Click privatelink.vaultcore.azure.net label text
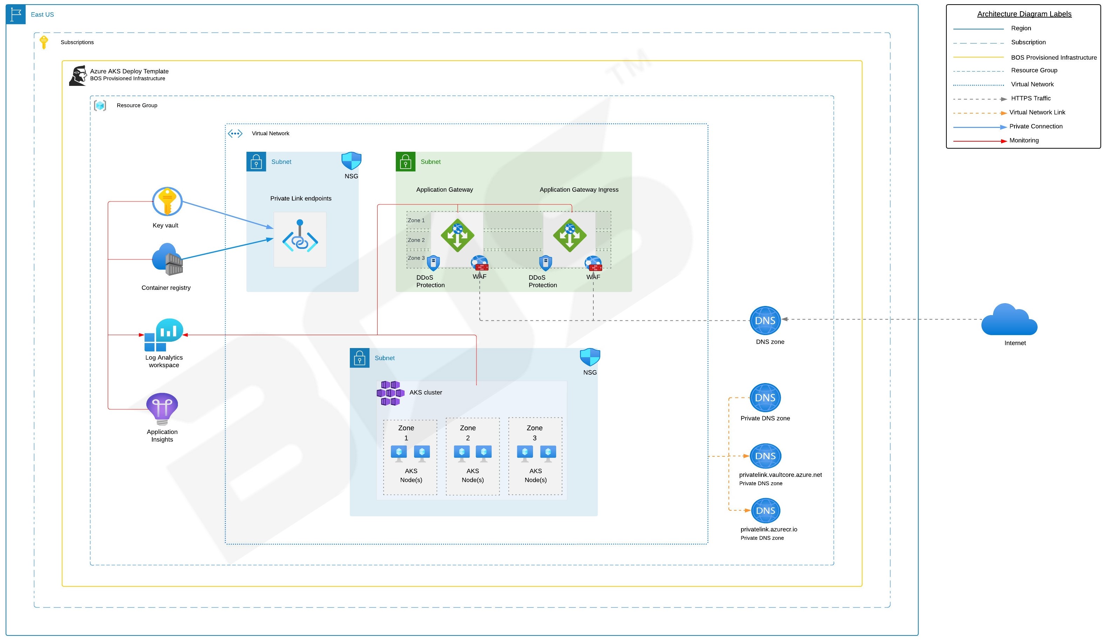Image resolution: width=1106 pixels, height=640 pixels. [780, 475]
